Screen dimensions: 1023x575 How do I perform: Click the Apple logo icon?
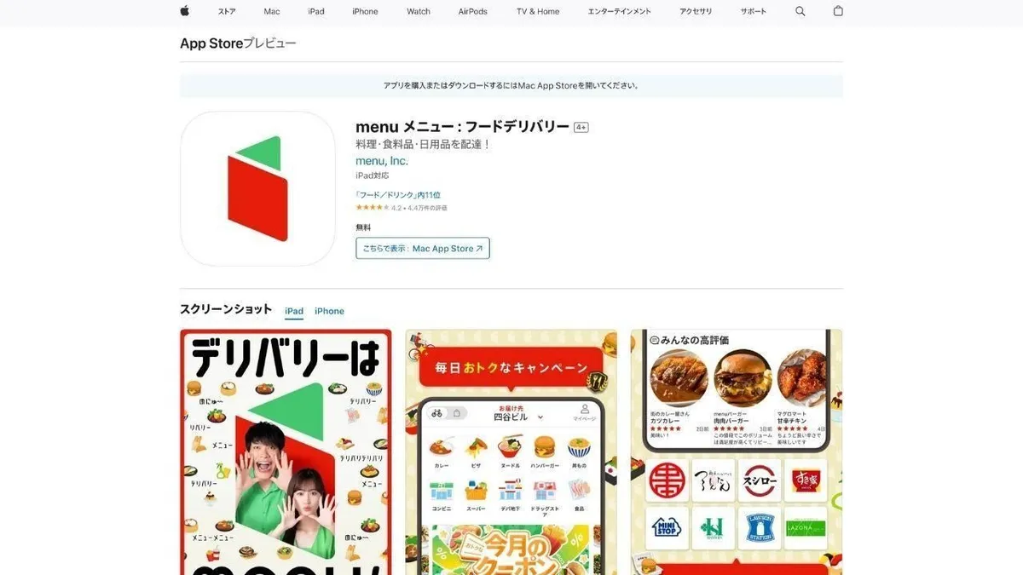185,11
